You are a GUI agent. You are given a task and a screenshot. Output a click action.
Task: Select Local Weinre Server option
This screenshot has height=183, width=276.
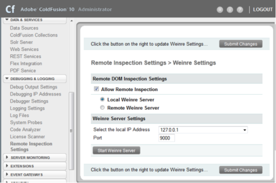pyautogui.click(x=103, y=100)
